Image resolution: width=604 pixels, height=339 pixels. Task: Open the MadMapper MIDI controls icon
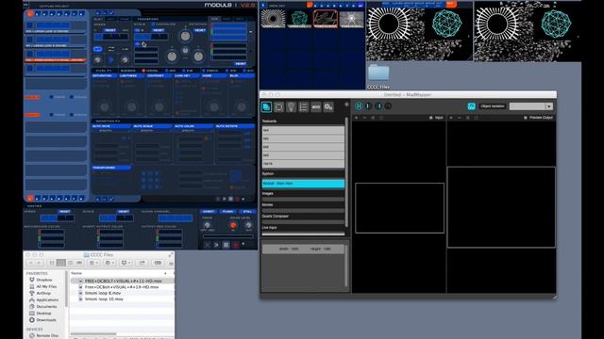tap(316, 106)
